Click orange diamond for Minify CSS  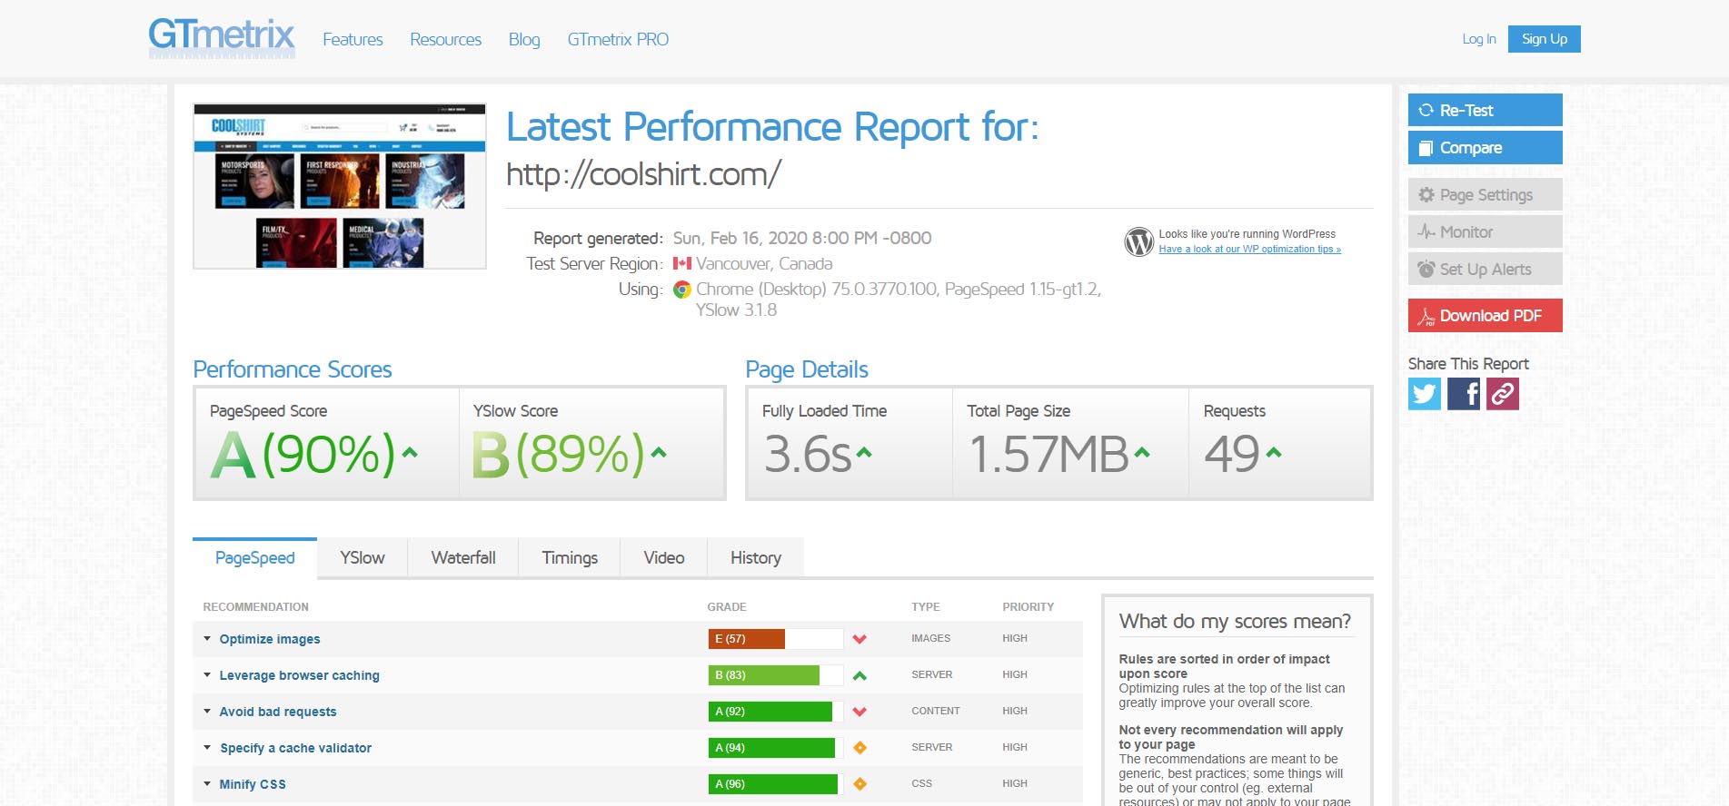[860, 784]
